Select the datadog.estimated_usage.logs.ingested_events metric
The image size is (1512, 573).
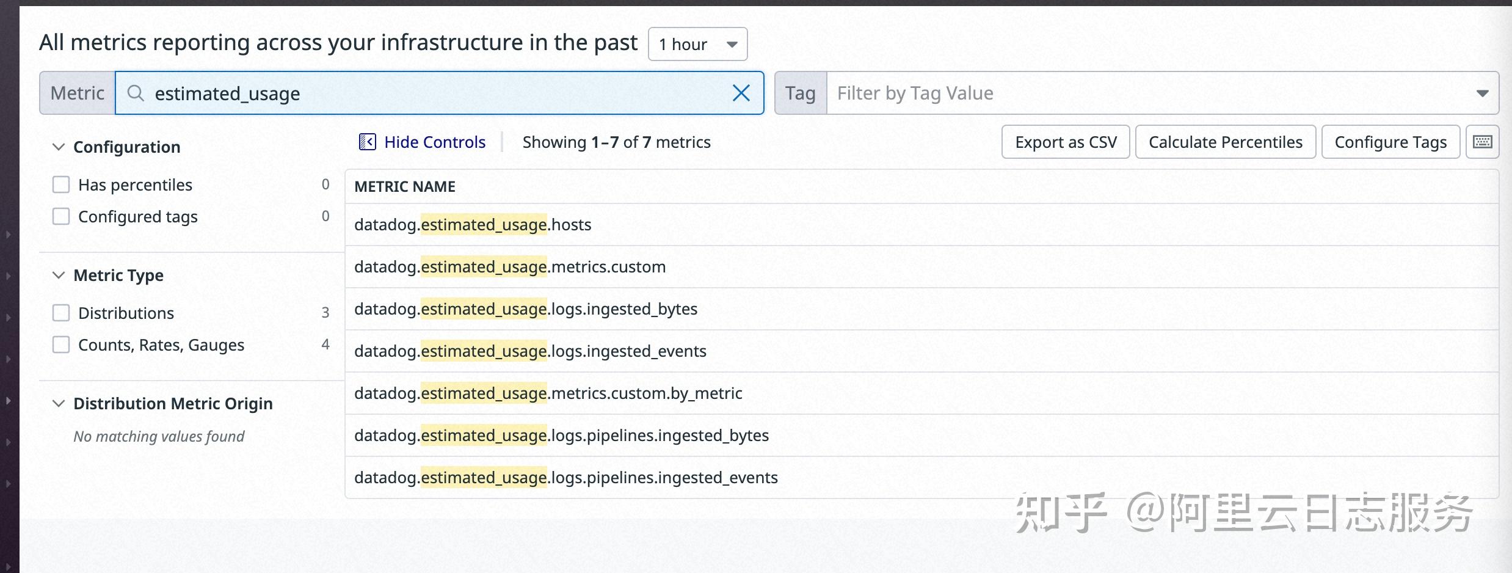click(x=530, y=351)
